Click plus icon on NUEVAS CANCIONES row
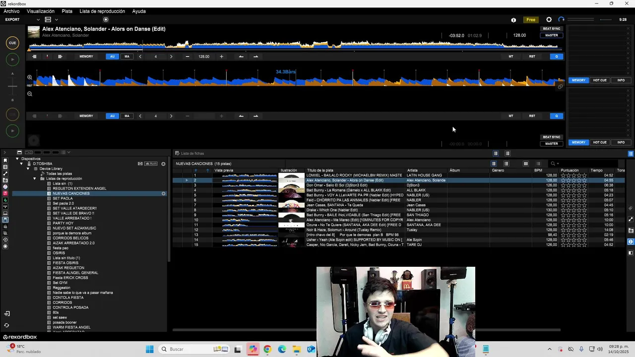The height and width of the screenshot is (357, 635). click(163, 193)
